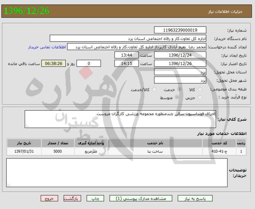Click the green date 1396/12/26 in header
The height and width of the screenshot is (209, 255).
(x=26, y=11)
